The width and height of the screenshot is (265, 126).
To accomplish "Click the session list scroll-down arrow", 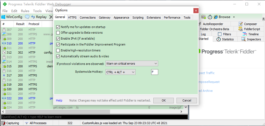I will [186, 107].
